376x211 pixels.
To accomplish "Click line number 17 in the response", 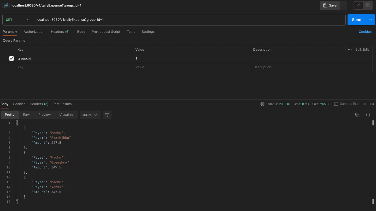I will [8, 202].
